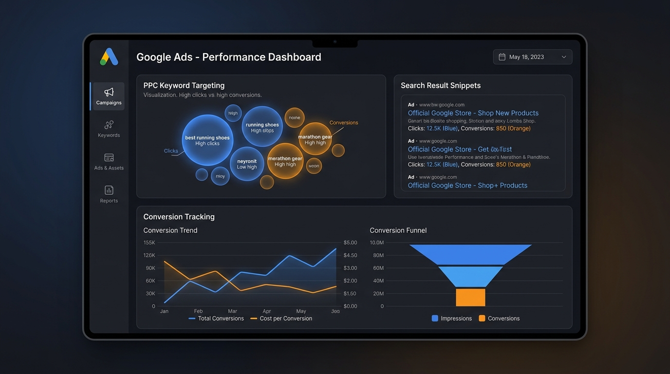670x374 pixels.
Task: Click the 'Total Conversions' legend entry
Action: 216,318
